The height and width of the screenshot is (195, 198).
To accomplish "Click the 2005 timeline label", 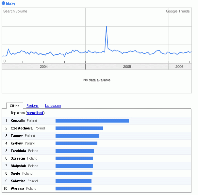I will (127, 67).
